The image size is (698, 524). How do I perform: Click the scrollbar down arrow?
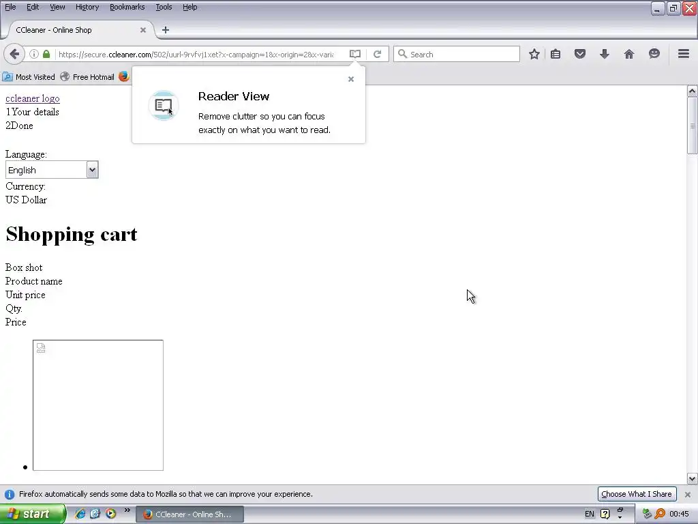tap(692, 479)
